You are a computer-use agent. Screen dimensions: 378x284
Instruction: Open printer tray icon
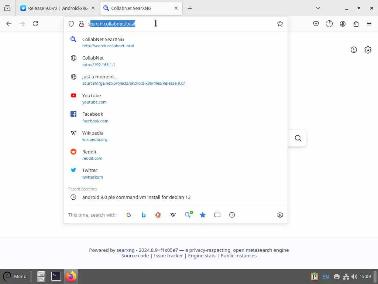[337, 277]
